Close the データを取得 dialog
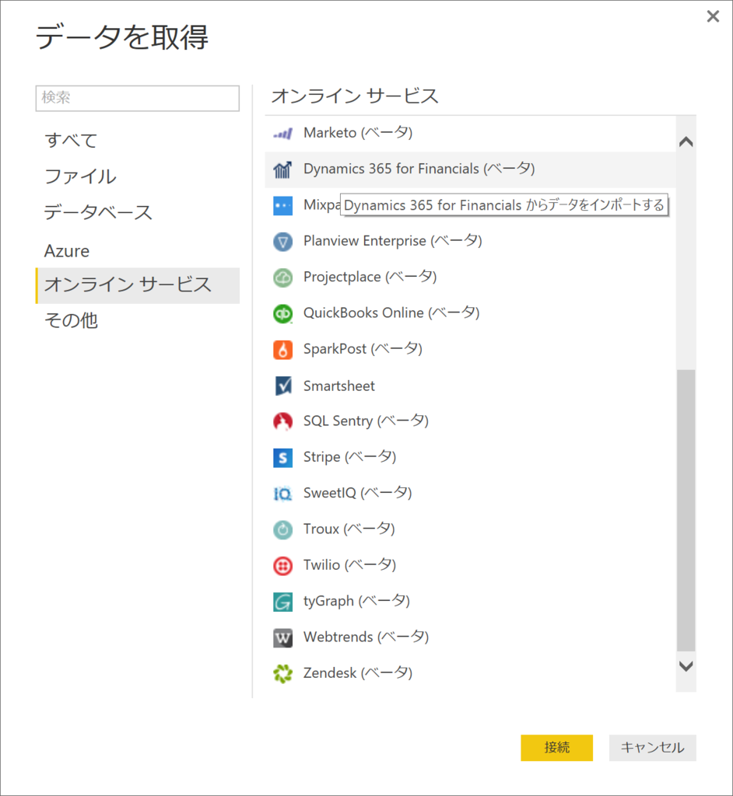 tap(714, 17)
